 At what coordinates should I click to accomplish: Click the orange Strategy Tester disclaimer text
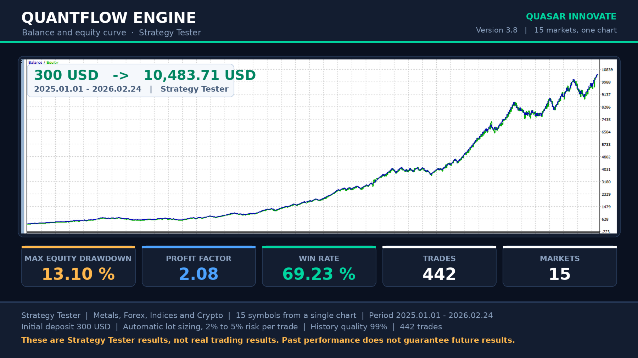(268, 340)
